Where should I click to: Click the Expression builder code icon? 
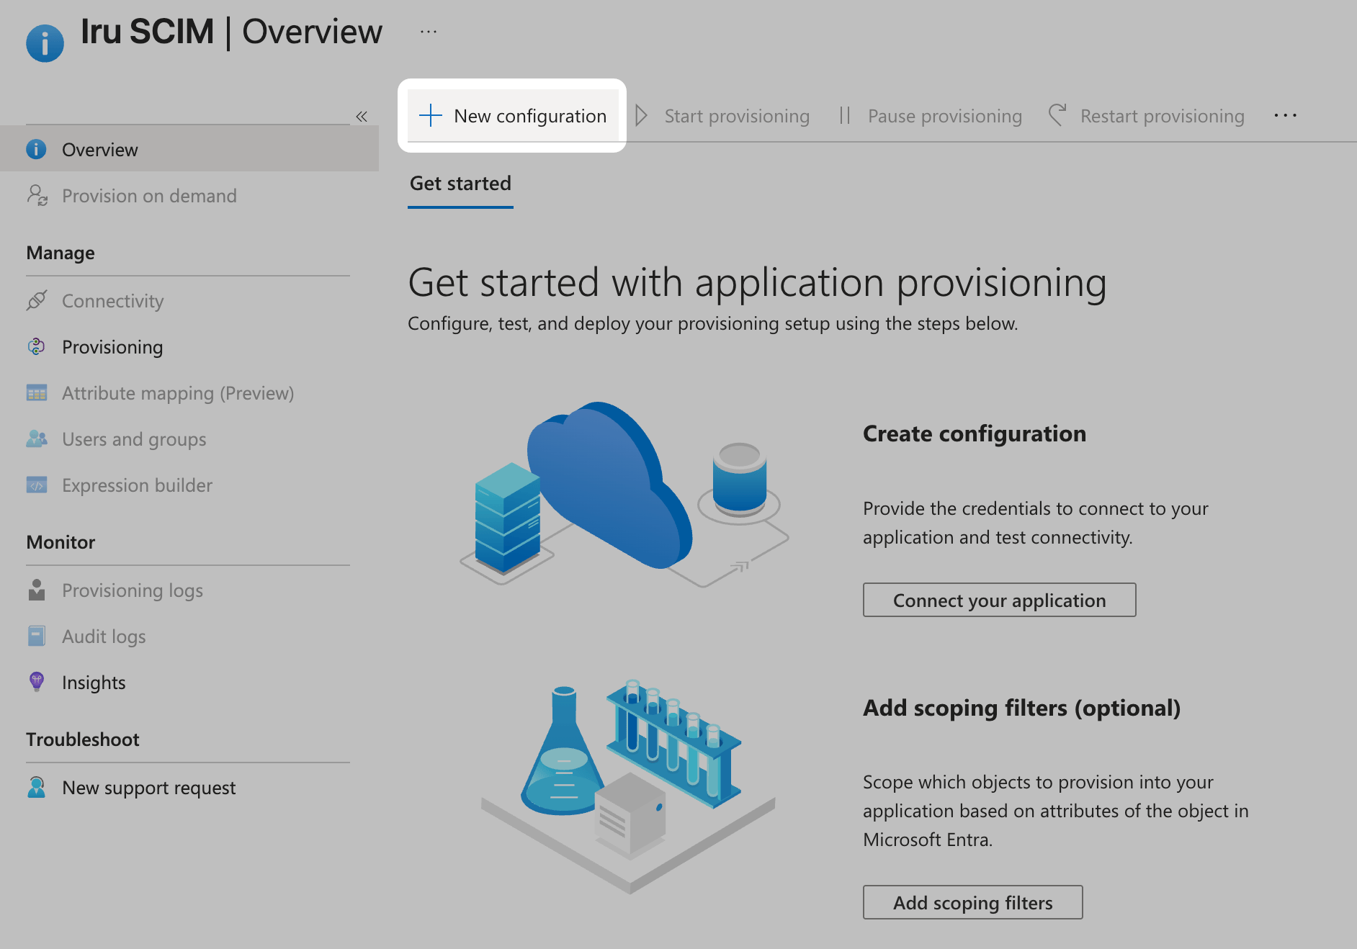point(37,485)
